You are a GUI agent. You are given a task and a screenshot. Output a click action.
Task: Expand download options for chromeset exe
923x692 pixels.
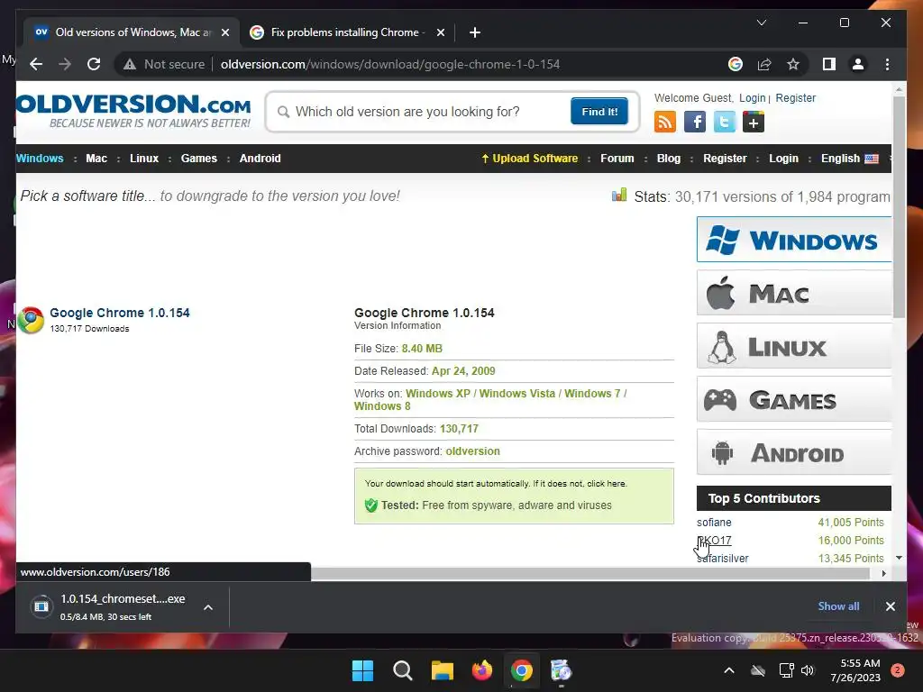pyautogui.click(x=208, y=607)
